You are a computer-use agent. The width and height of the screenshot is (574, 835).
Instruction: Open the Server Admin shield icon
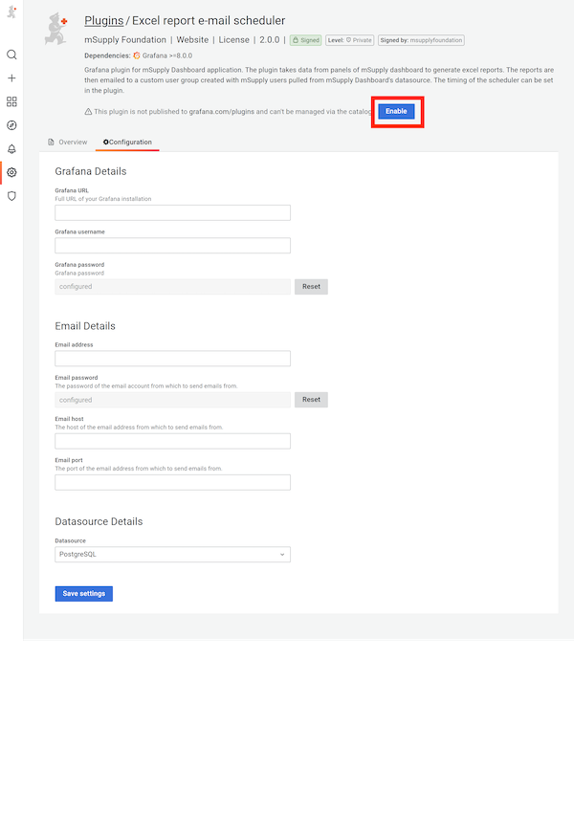pyautogui.click(x=11, y=196)
